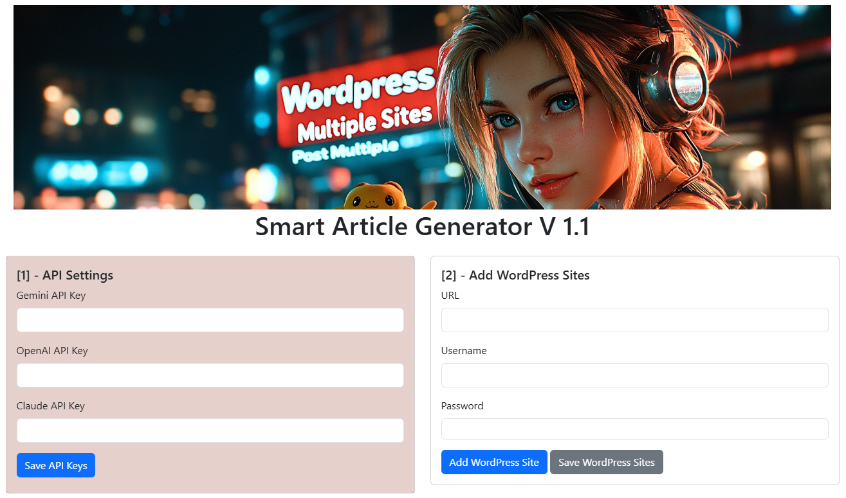The image size is (846, 498).
Task: Focus the OpenAI API Key field
Action: pos(210,375)
